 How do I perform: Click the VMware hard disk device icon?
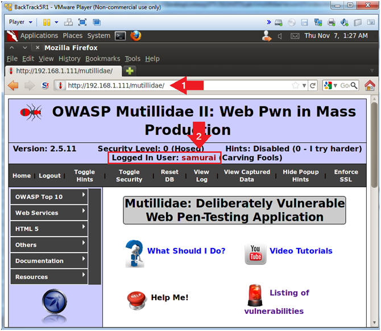click(x=279, y=23)
